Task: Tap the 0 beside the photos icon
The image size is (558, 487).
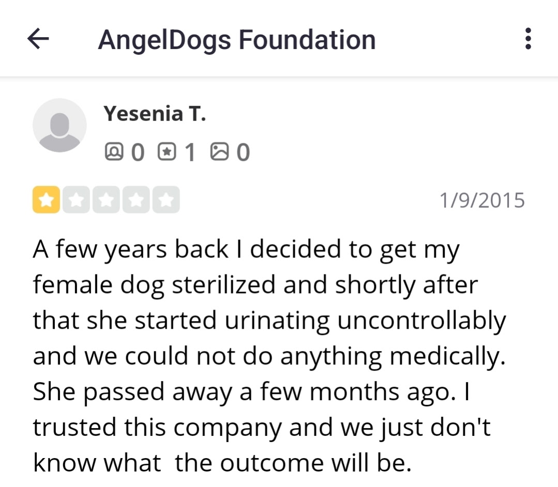Action: [245, 151]
